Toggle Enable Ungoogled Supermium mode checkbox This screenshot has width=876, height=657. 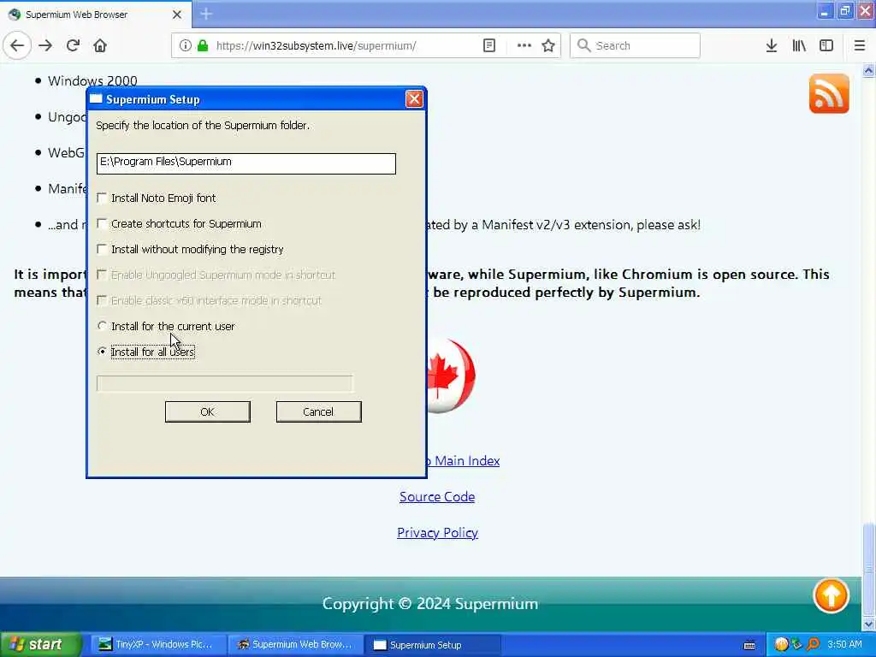pos(102,275)
